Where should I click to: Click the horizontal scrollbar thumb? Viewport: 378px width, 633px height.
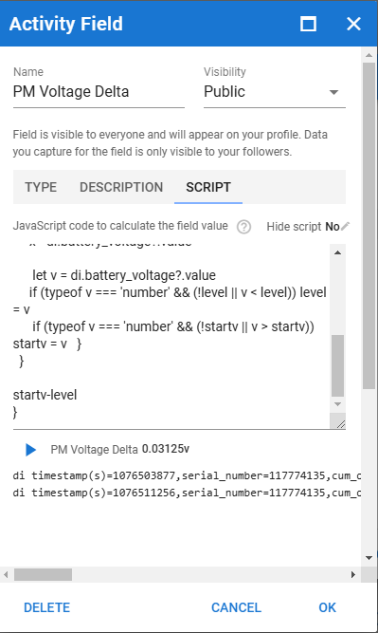44,574
